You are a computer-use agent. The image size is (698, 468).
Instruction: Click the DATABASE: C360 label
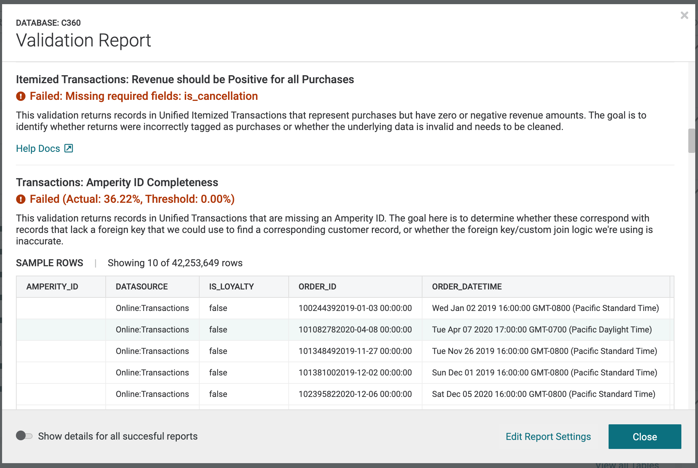(48, 23)
